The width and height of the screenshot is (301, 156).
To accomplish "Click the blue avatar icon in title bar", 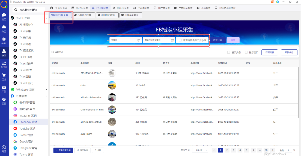I will pos(278,2).
